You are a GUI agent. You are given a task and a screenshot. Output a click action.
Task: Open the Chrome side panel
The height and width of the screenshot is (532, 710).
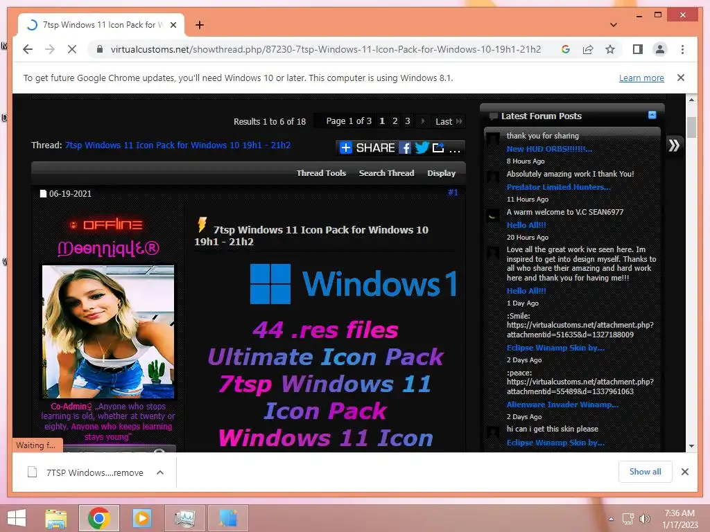[638, 49]
